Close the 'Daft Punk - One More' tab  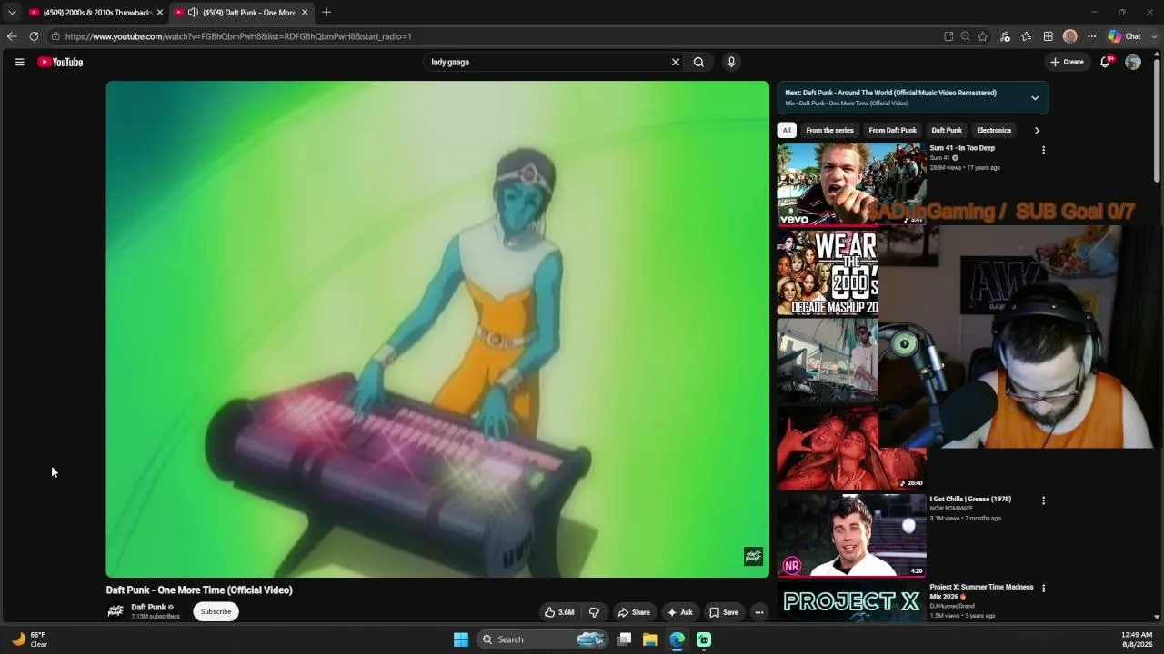click(305, 13)
